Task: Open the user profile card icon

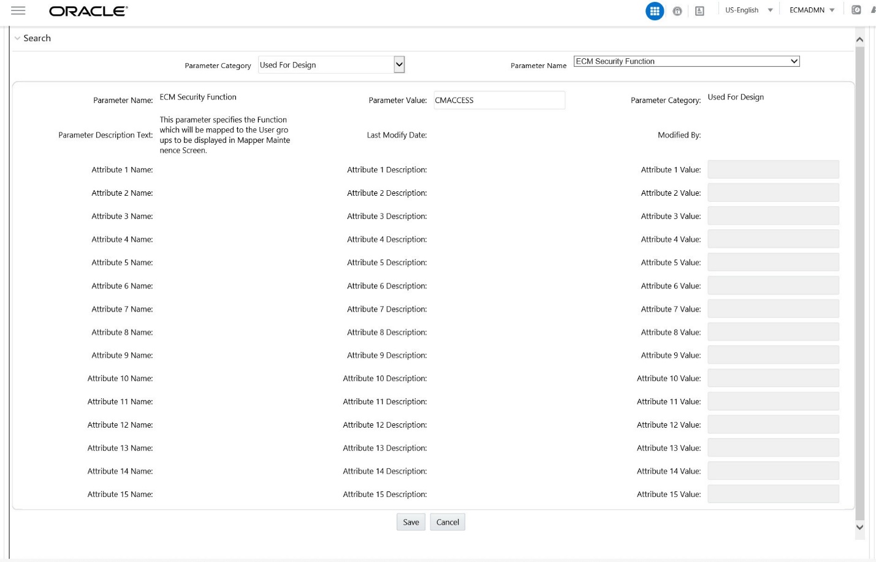Action: pyautogui.click(x=699, y=11)
